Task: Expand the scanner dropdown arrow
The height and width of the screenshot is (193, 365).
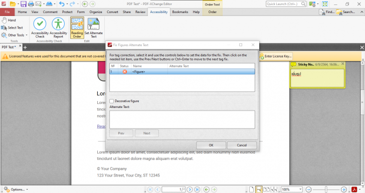Action: pos(55,3)
